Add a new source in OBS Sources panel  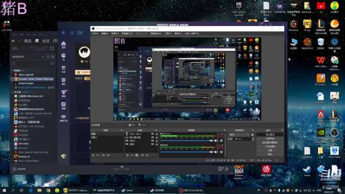[x=127, y=155]
